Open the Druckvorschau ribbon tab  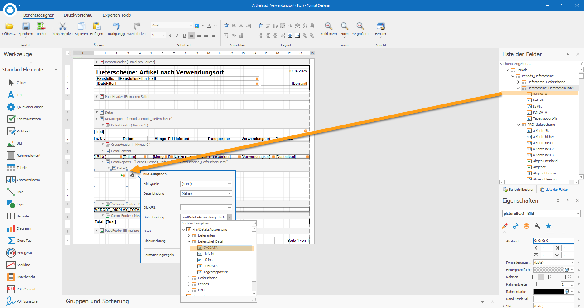tap(78, 15)
